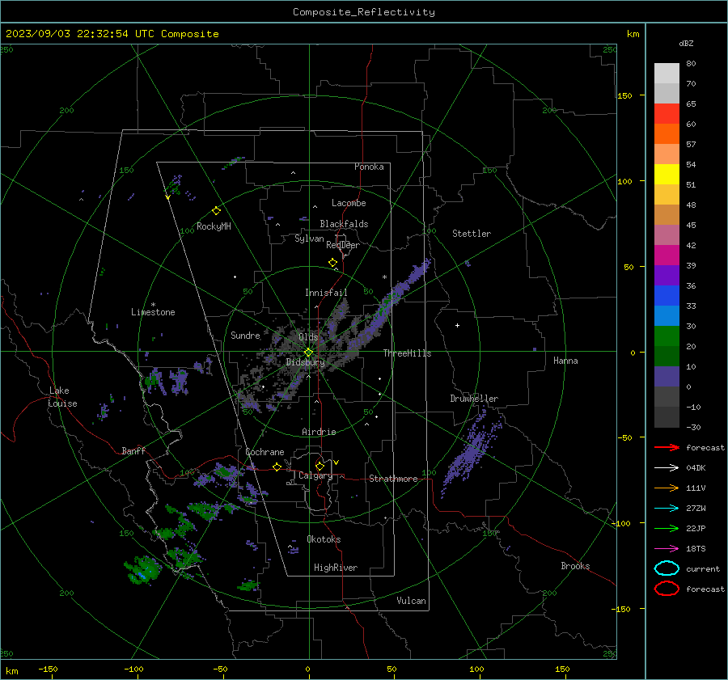Click the asterisk marker above Limestone
This screenshot has height=680, width=728.
(x=153, y=305)
